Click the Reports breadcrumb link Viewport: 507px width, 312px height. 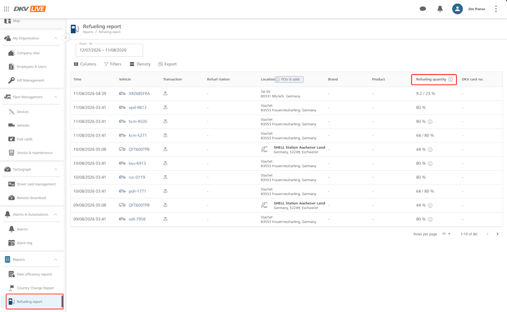(88, 32)
